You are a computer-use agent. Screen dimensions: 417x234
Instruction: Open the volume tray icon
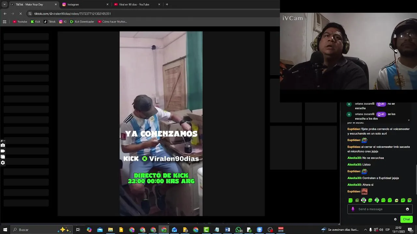[381, 230]
